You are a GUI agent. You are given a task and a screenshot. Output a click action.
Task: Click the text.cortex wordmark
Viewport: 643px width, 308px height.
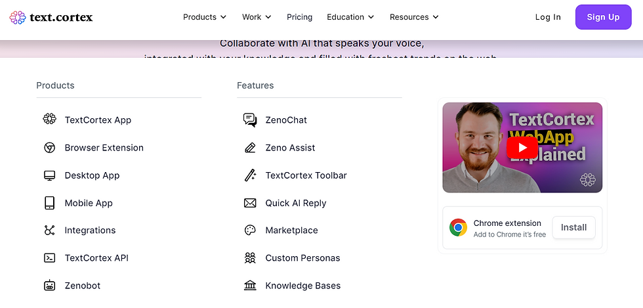(61, 17)
